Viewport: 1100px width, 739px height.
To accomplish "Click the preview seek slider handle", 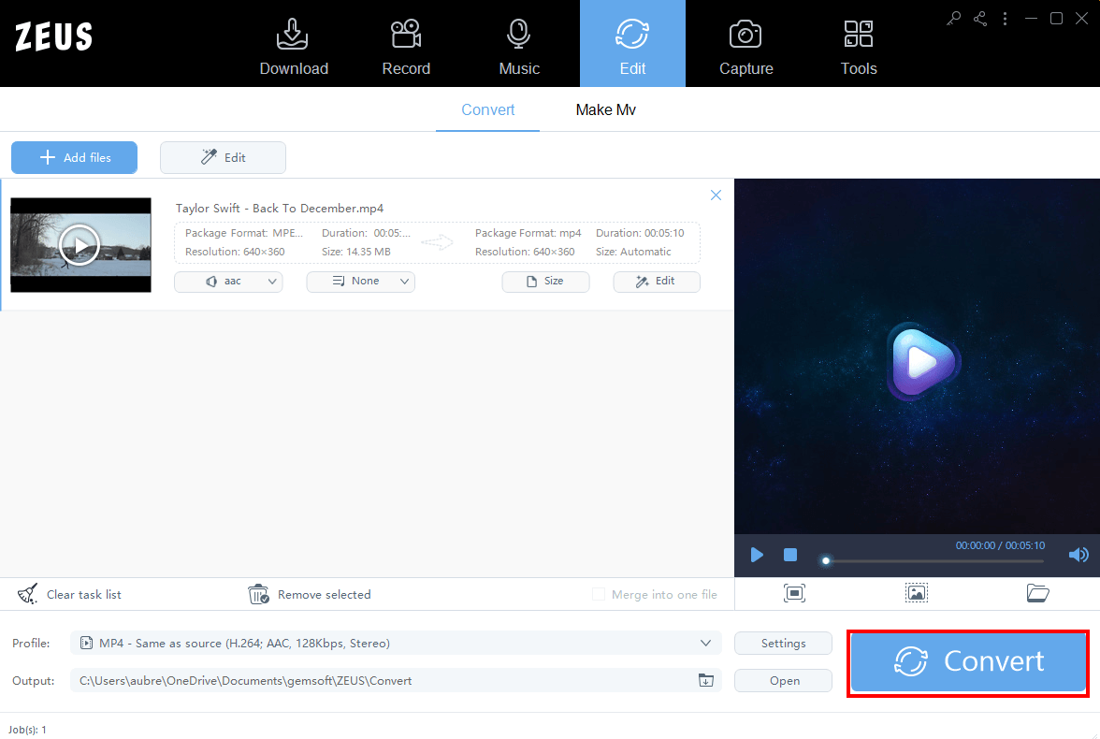I will 826,560.
